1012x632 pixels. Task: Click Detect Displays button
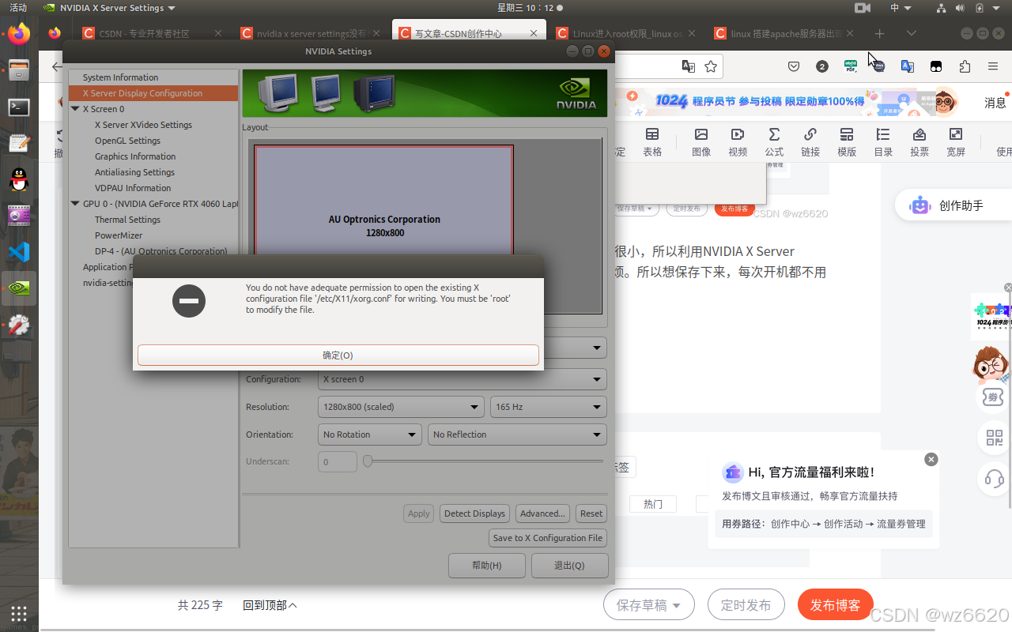474,513
